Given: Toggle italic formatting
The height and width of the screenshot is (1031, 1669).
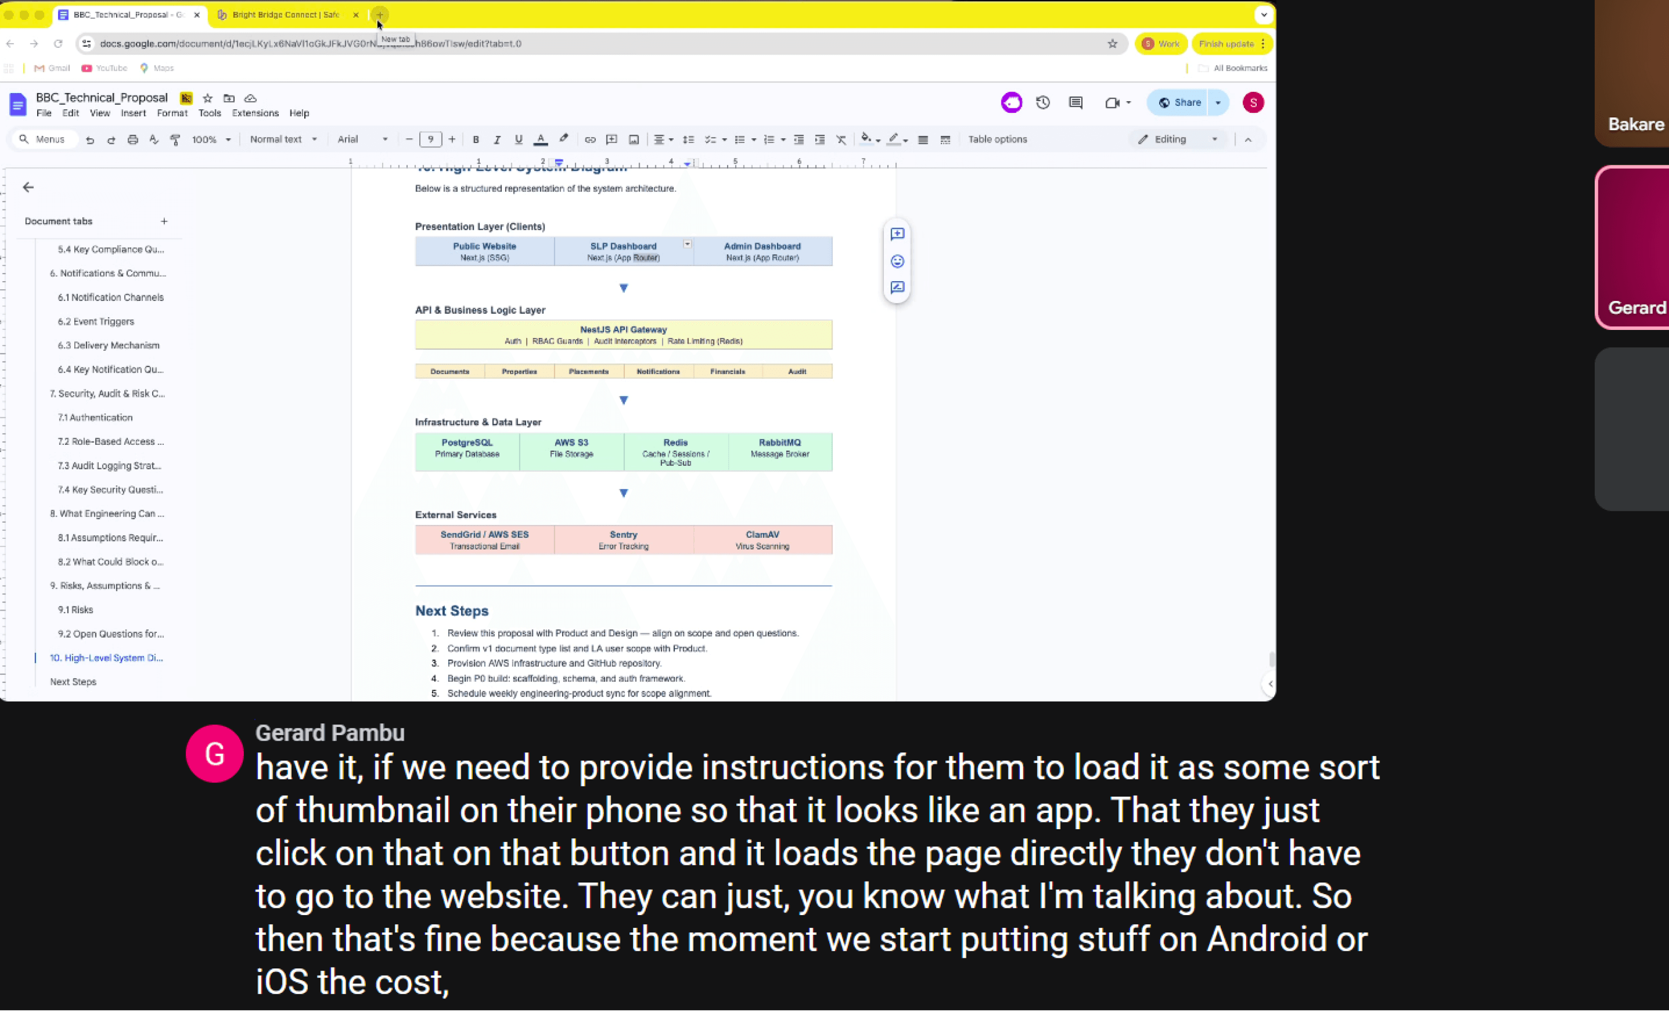Looking at the screenshot, I should [x=497, y=140].
